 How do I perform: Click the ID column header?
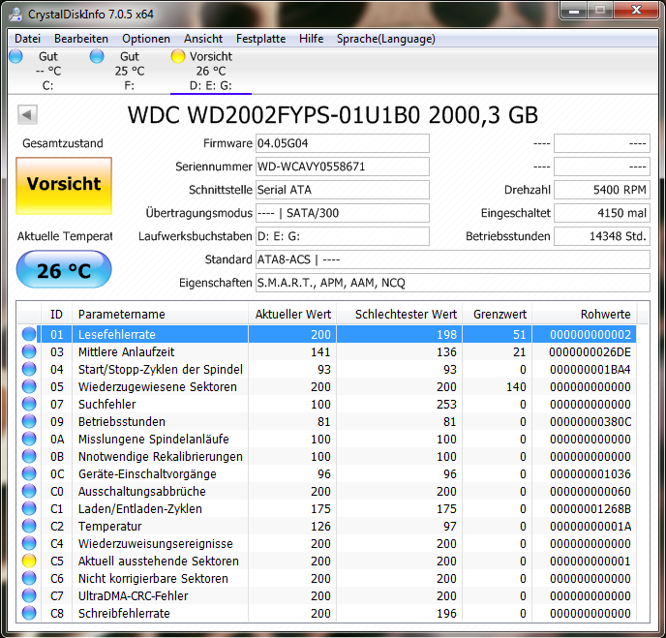pyautogui.click(x=56, y=314)
